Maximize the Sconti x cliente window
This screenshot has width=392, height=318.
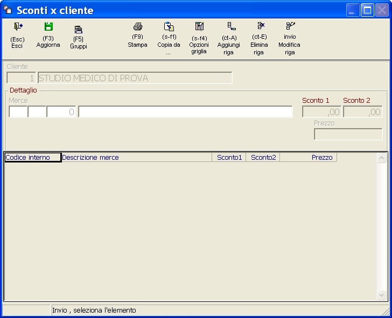[x=367, y=10]
